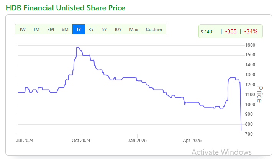Switch chart to 3M range
The height and width of the screenshot is (159, 277).
51,30
